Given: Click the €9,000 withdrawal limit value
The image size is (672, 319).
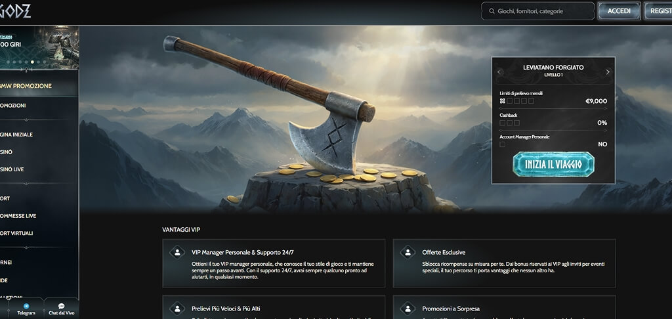Looking at the screenshot, I should tap(596, 101).
